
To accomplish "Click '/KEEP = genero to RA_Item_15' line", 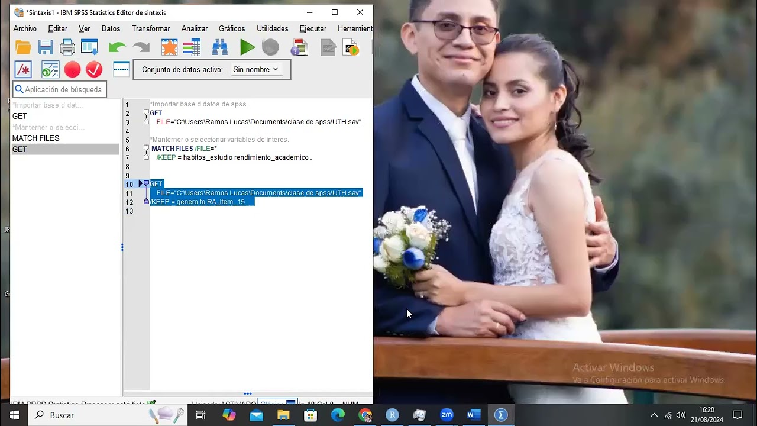I will [x=199, y=202].
